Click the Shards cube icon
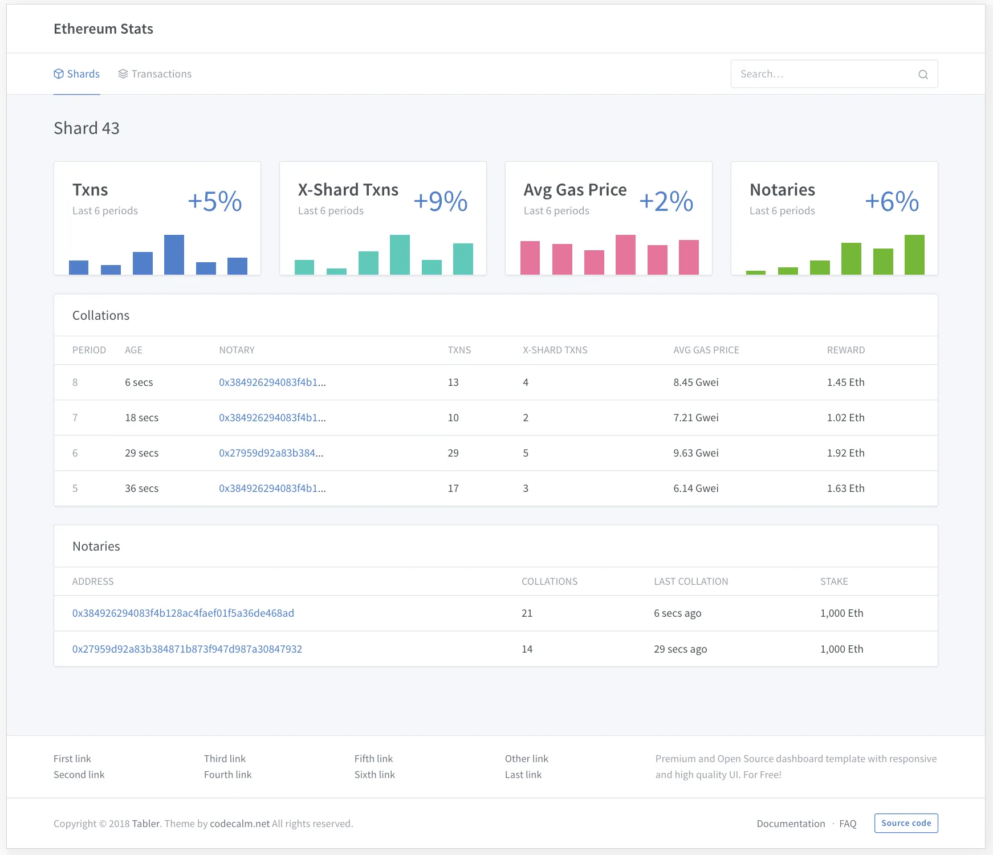This screenshot has height=855, width=993. coord(59,74)
